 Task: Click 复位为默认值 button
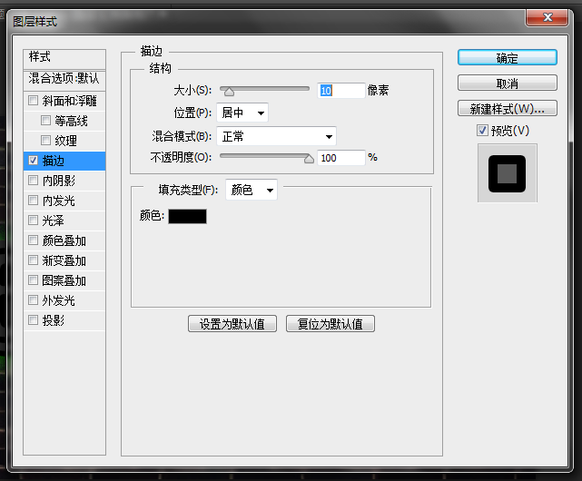pyautogui.click(x=330, y=324)
